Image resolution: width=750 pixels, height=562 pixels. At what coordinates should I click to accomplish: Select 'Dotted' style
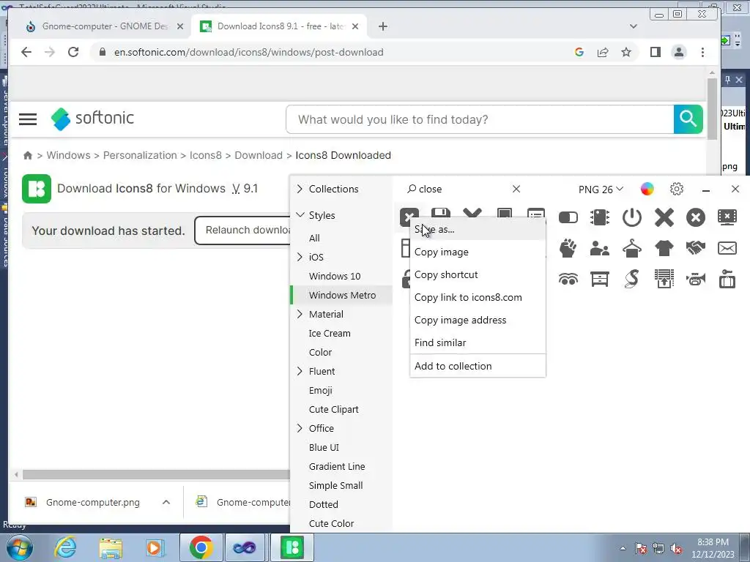click(323, 505)
